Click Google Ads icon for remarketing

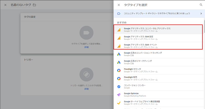tap(119, 62)
